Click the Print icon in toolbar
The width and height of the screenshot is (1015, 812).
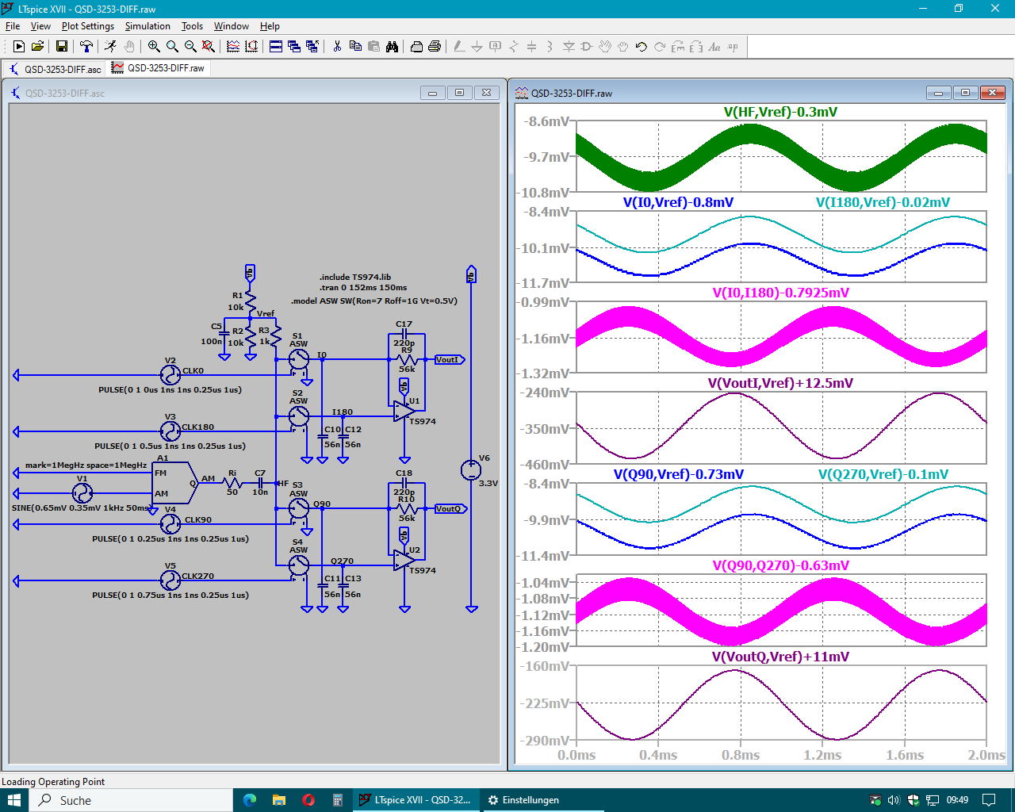click(435, 47)
